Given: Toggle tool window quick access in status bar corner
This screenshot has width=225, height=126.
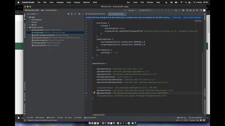Looking at the screenshot, I should point(25,120).
